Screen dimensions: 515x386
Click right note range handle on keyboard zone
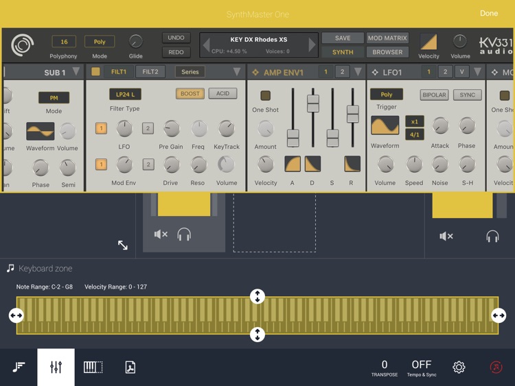click(499, 315)
